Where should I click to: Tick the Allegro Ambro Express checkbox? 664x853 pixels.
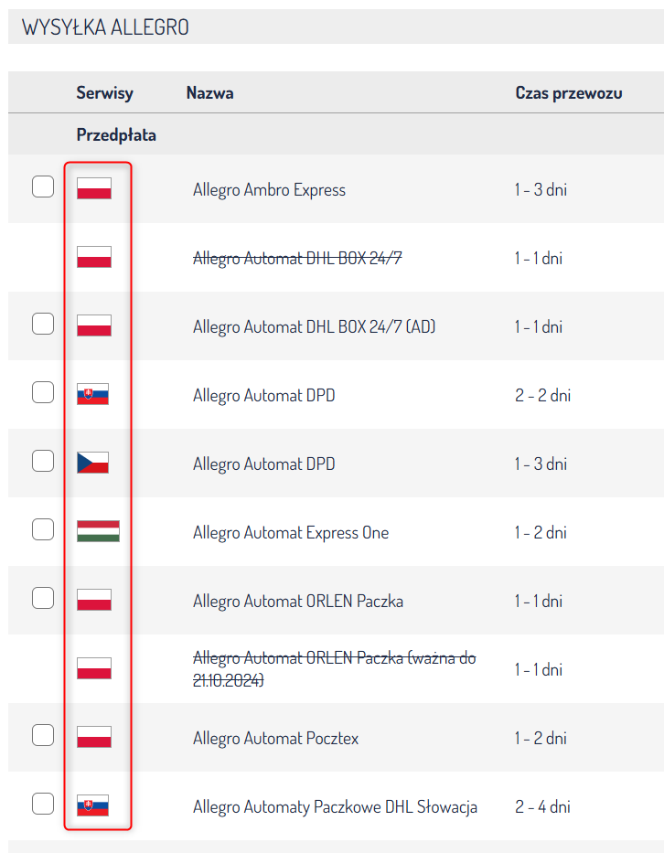pyautogui.click(x=43, y=187)
